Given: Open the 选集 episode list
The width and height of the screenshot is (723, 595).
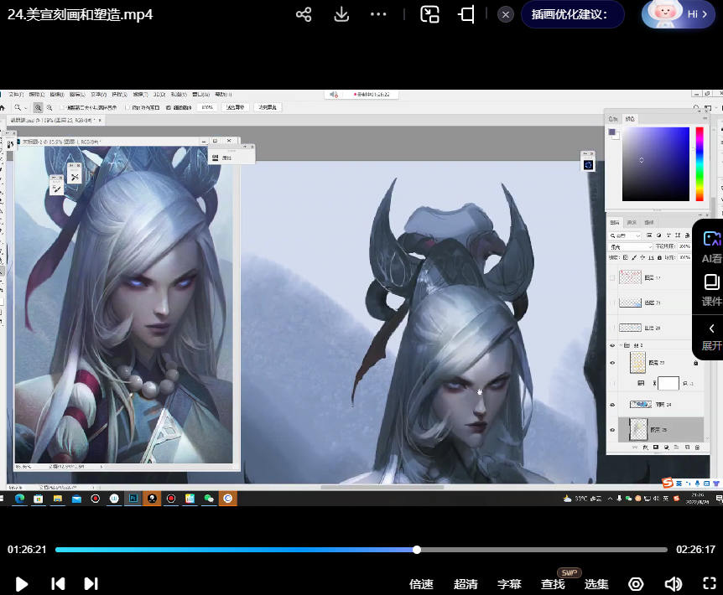Looking at the screenshot, I should (x=596, y=584).
